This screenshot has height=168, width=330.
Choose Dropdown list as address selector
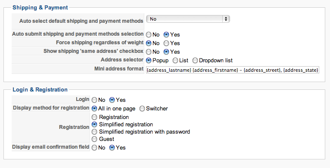(195, 61)
